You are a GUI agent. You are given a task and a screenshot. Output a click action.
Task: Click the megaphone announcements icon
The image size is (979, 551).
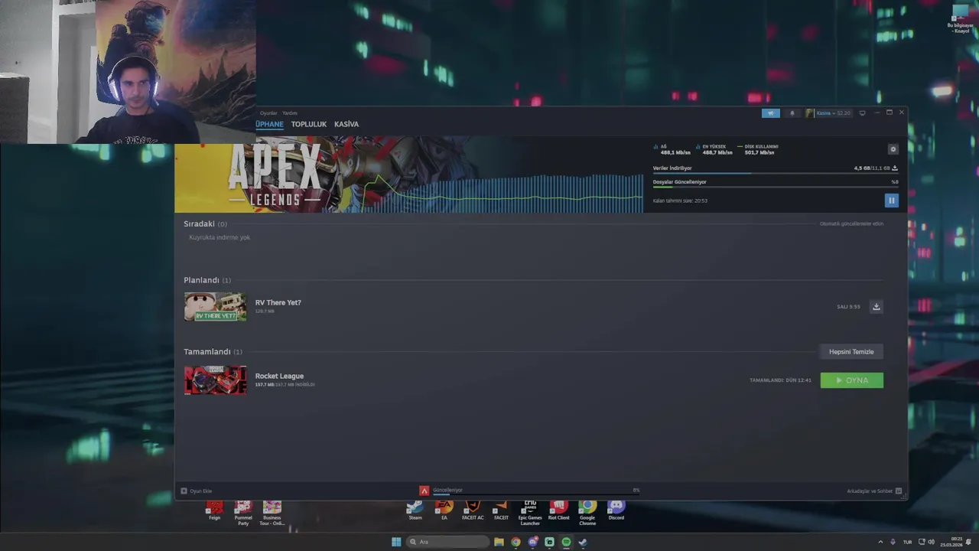770,113
